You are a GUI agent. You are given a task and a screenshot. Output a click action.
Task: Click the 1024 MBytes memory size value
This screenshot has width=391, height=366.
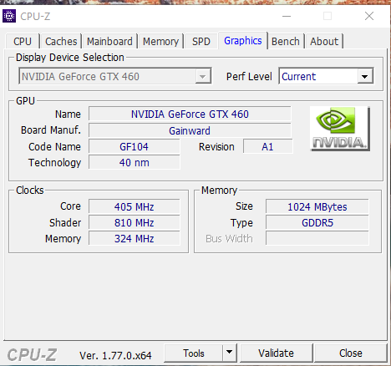click(x=317, y=206)
